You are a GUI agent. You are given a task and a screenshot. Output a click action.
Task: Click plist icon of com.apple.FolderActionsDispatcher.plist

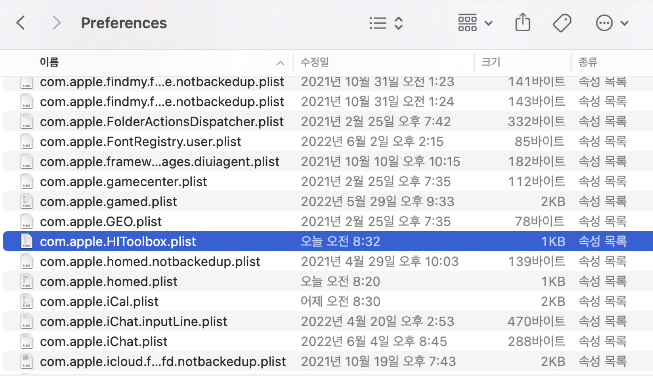point(27,122)
